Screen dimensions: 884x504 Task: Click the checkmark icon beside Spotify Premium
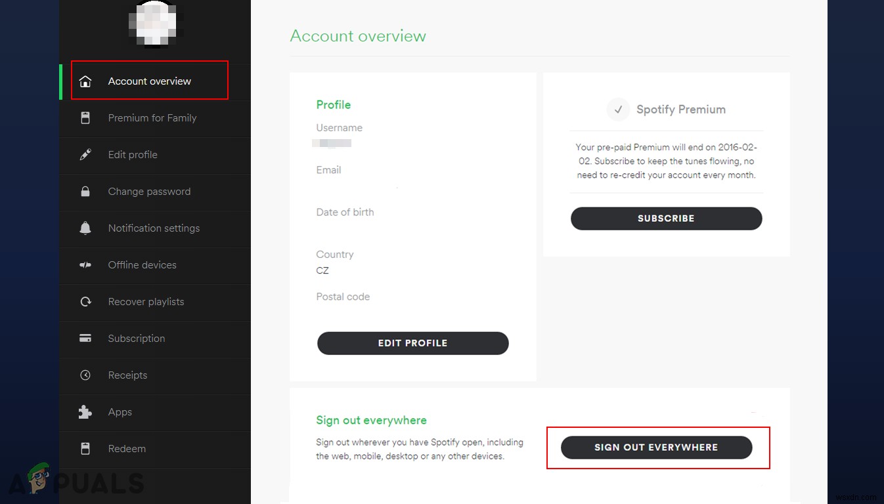(x=617, y=110)
